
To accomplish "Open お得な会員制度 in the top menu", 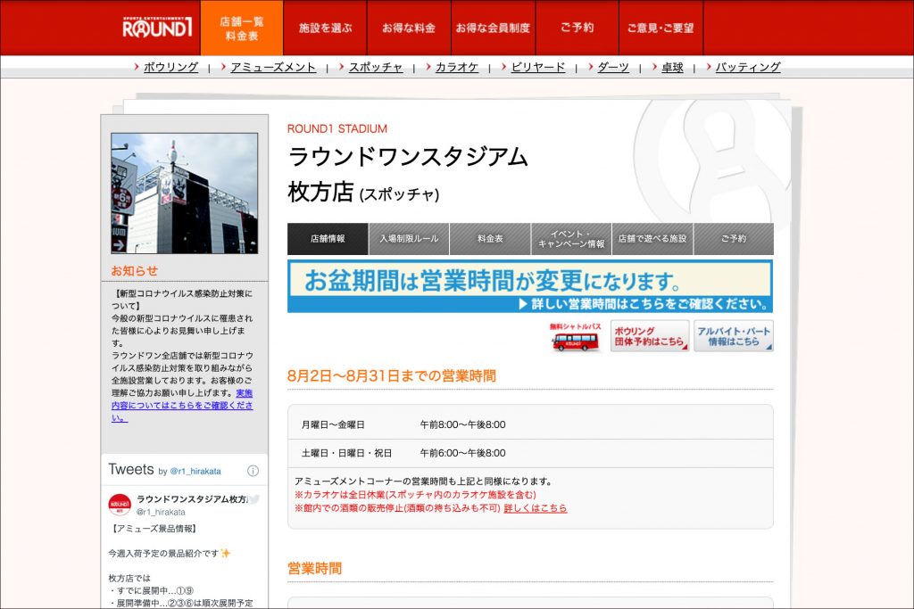I will click(x=492, y=28).
